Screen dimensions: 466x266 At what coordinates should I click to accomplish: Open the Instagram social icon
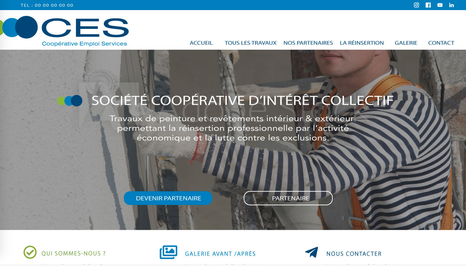pos(416,5)
